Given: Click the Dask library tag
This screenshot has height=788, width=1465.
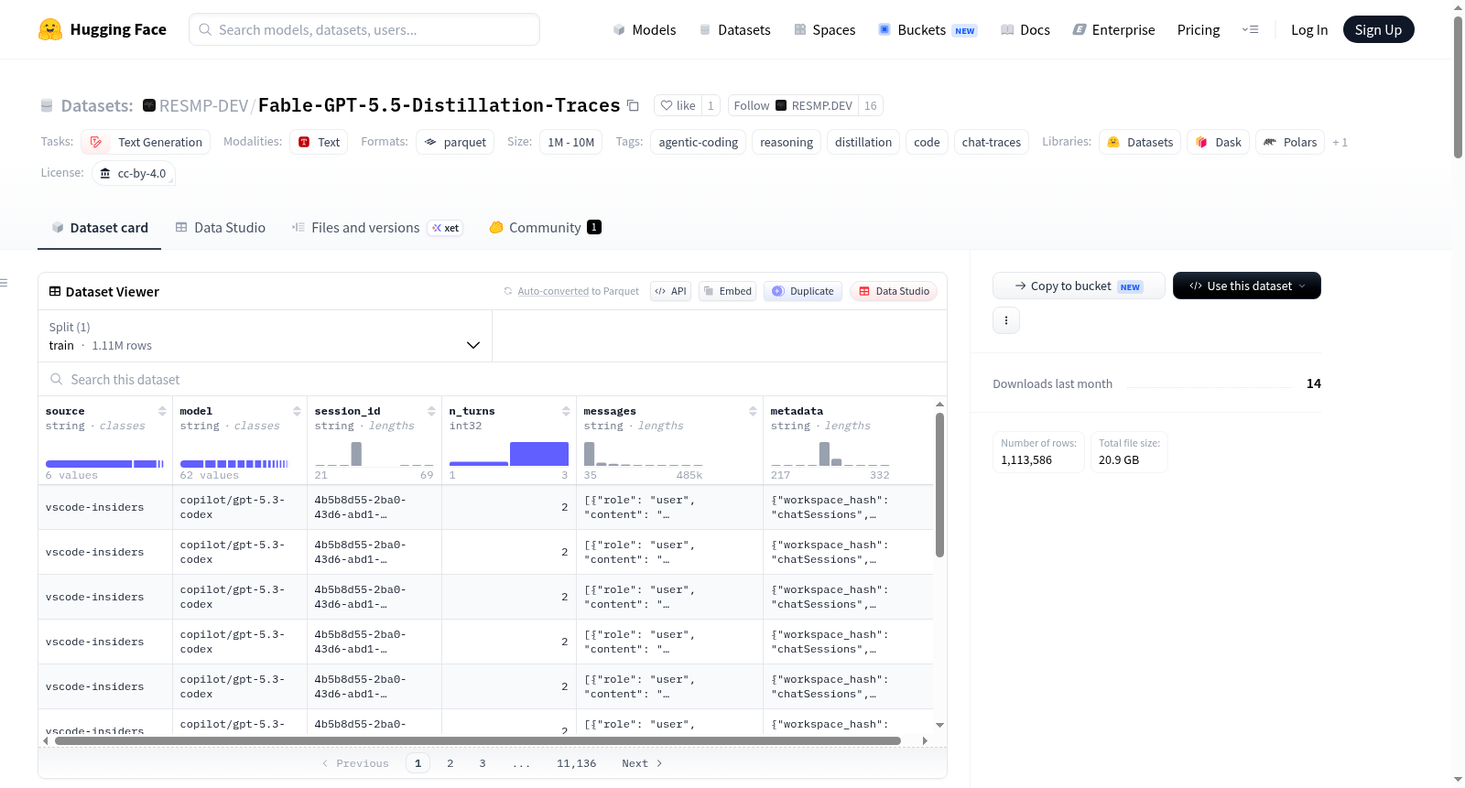Looking at the screenshot, I should click(x=1219, y=142).
